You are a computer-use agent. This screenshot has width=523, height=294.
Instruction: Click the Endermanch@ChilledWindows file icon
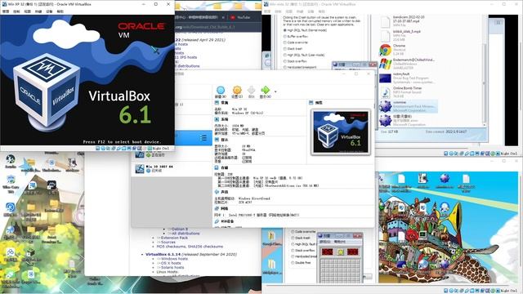pyautogui.click(x=385, y=64)
